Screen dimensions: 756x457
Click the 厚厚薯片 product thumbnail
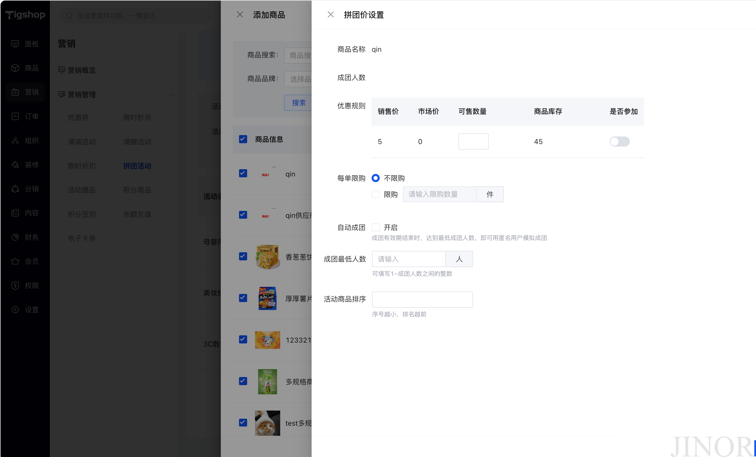tap(268, 298)
